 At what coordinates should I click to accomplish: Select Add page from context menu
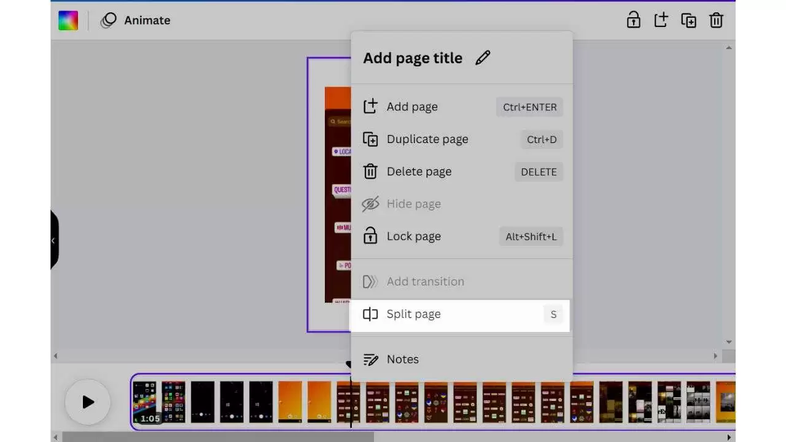pyautogui.click(x=462, y=107)
